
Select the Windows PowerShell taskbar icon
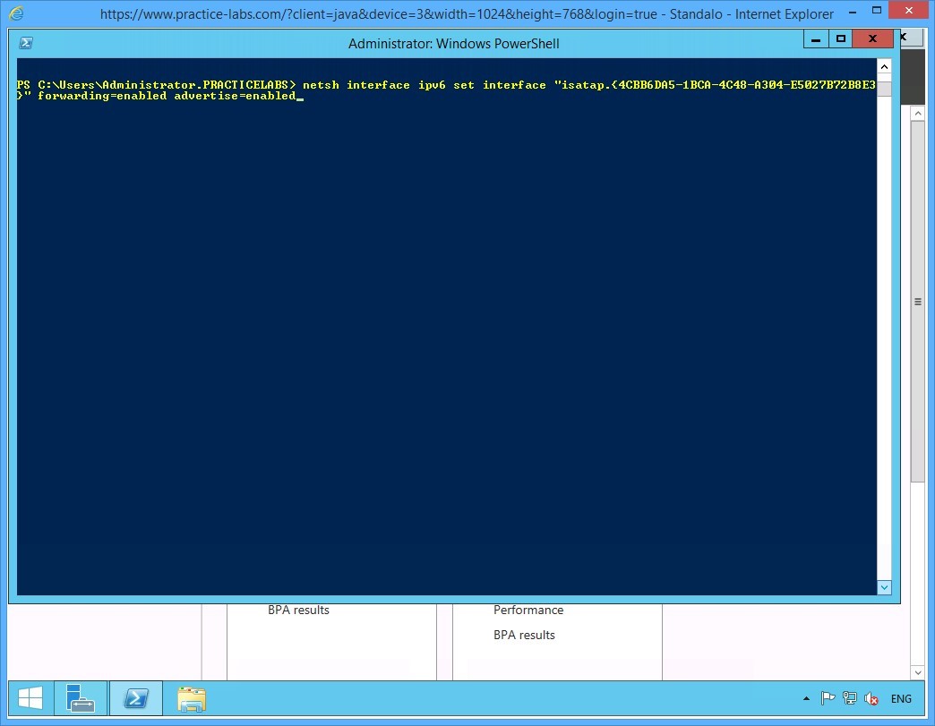[135, 698]
